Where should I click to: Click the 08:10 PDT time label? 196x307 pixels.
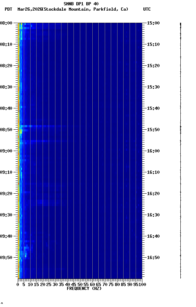tap(6, 44)
